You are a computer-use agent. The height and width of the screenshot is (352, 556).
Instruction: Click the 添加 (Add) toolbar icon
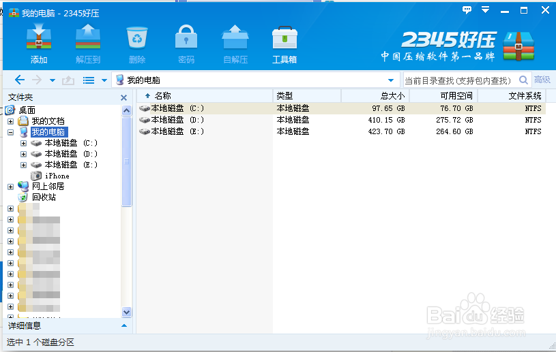pyautogui.click(x=39, y=37)
